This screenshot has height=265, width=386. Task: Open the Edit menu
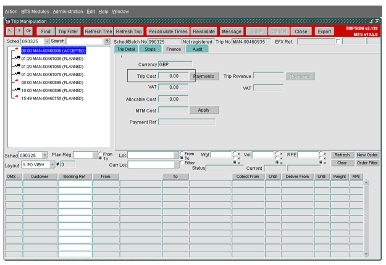pos(91,12)
